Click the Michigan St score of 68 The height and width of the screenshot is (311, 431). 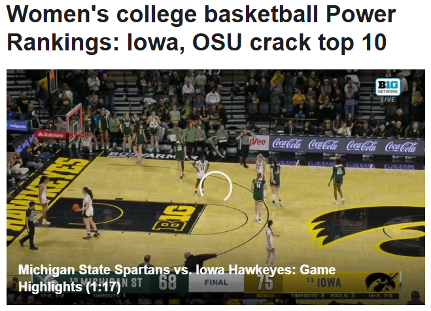click(167, 282)
